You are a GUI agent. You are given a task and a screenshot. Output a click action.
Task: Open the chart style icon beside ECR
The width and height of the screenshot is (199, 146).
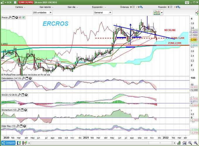2,2
